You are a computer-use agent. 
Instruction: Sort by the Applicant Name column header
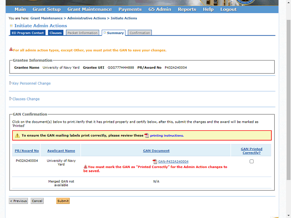pyautogui.click(x=61, y=151)
